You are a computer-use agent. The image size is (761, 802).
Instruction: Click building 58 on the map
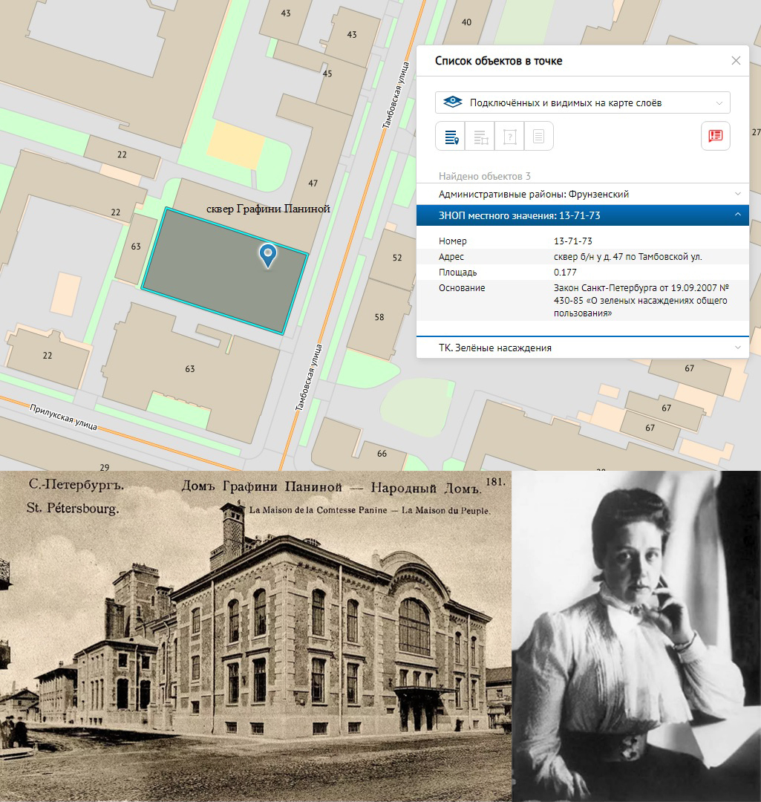tap(379, 317)
